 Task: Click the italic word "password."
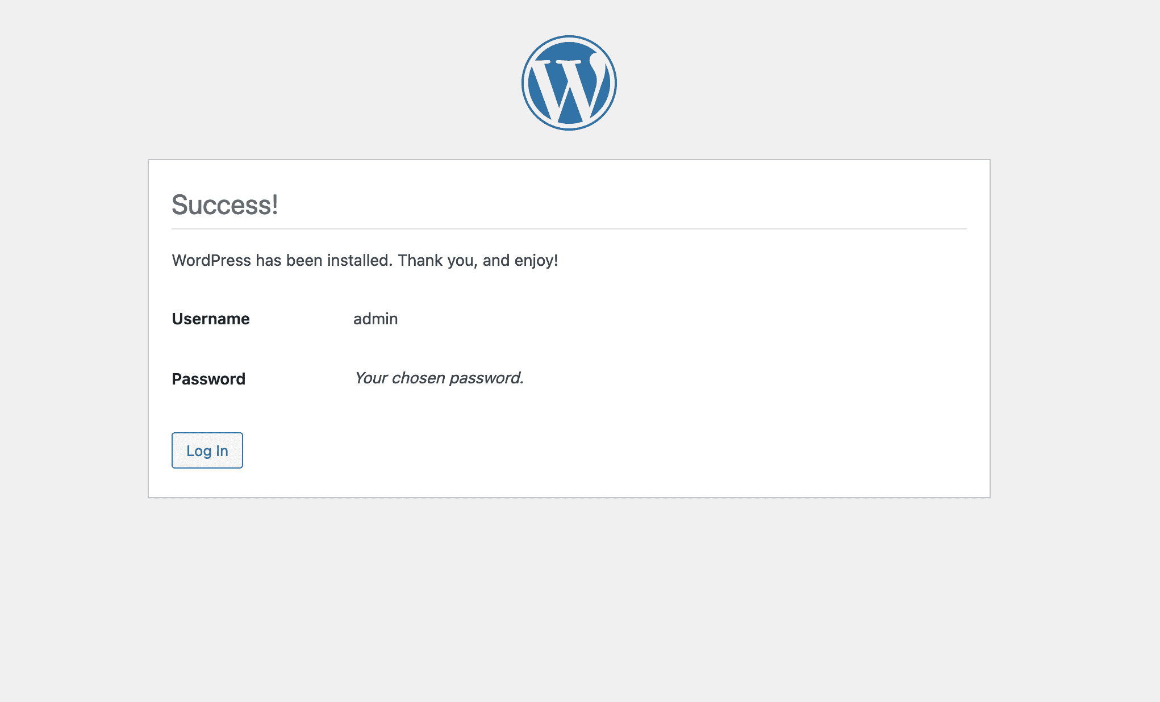(486, 378)
